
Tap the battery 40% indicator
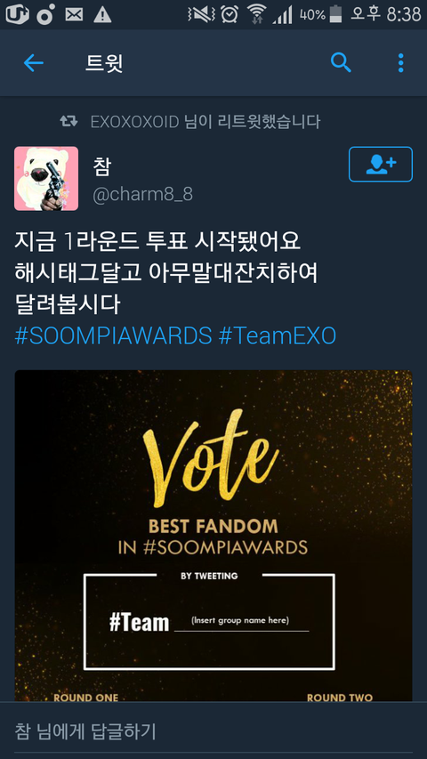click(x=321, y=14)
